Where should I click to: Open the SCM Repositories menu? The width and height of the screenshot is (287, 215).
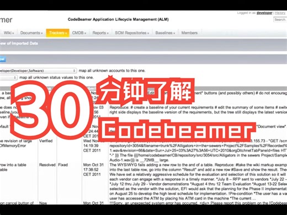tap(132, 33)
